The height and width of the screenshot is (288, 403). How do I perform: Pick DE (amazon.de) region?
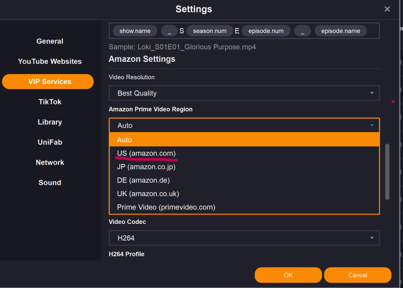tap(244, 180)
